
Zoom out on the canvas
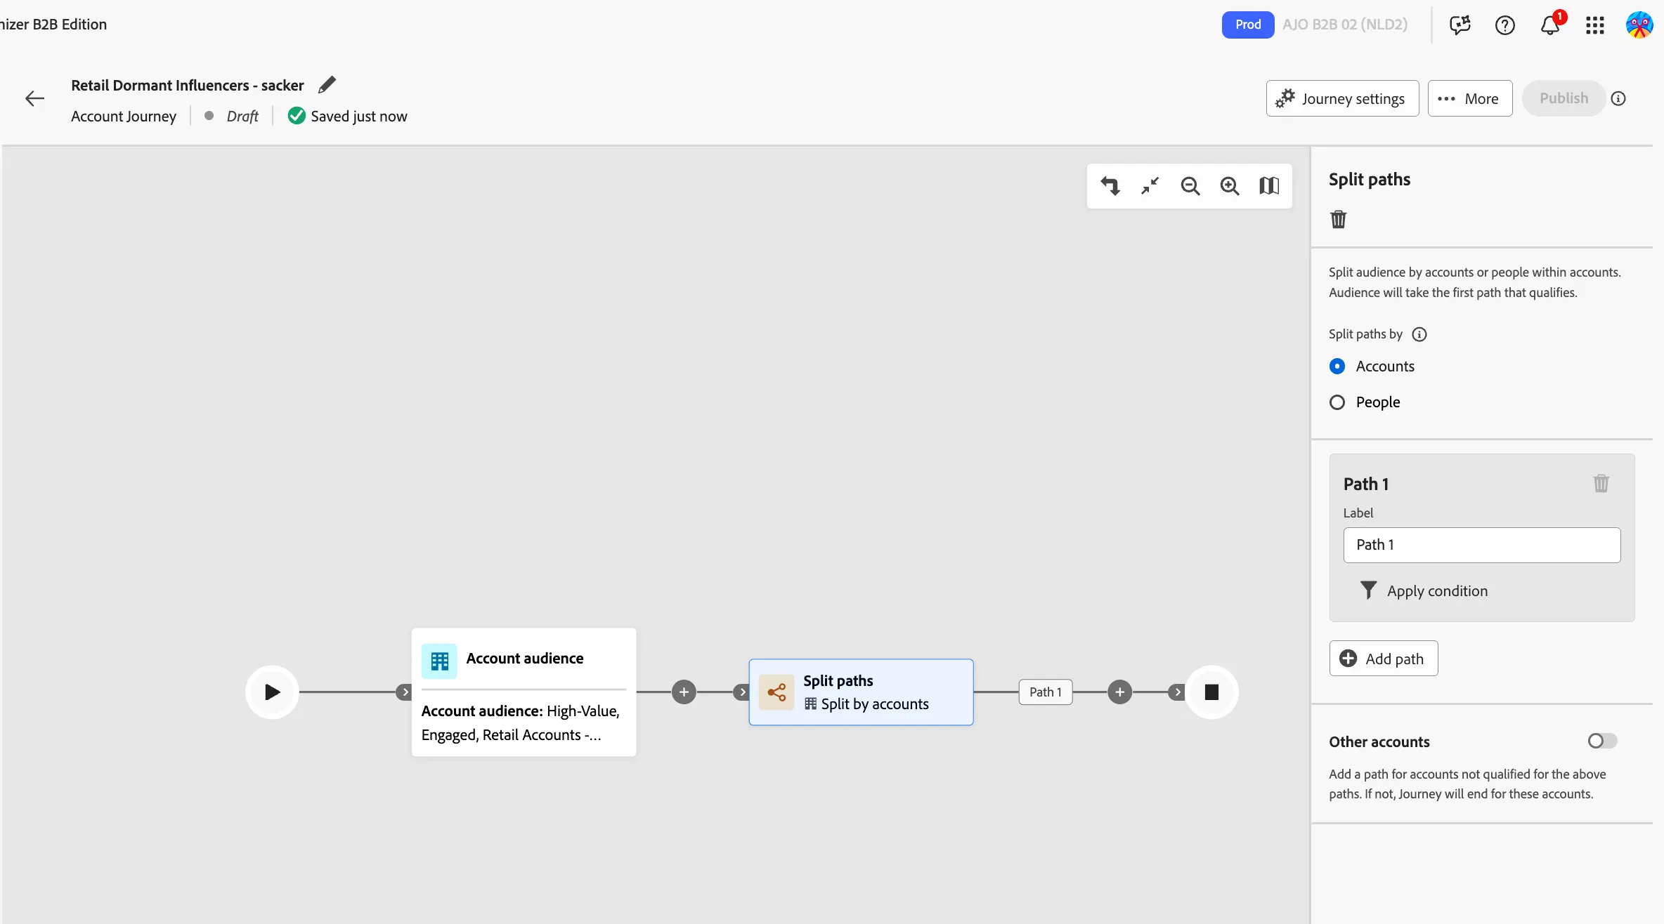[x=1190, y=186]
